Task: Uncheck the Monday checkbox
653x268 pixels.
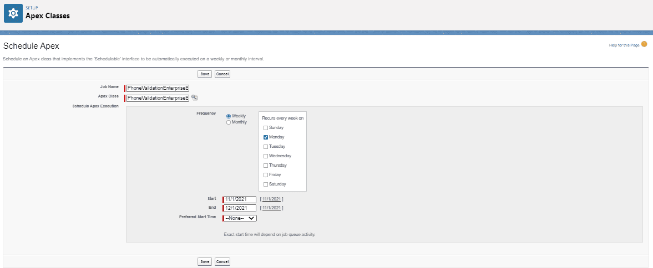Action: point(266,137)
